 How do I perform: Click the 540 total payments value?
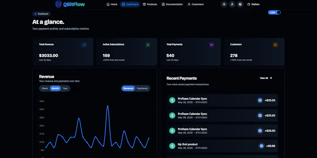coord(170,55)
